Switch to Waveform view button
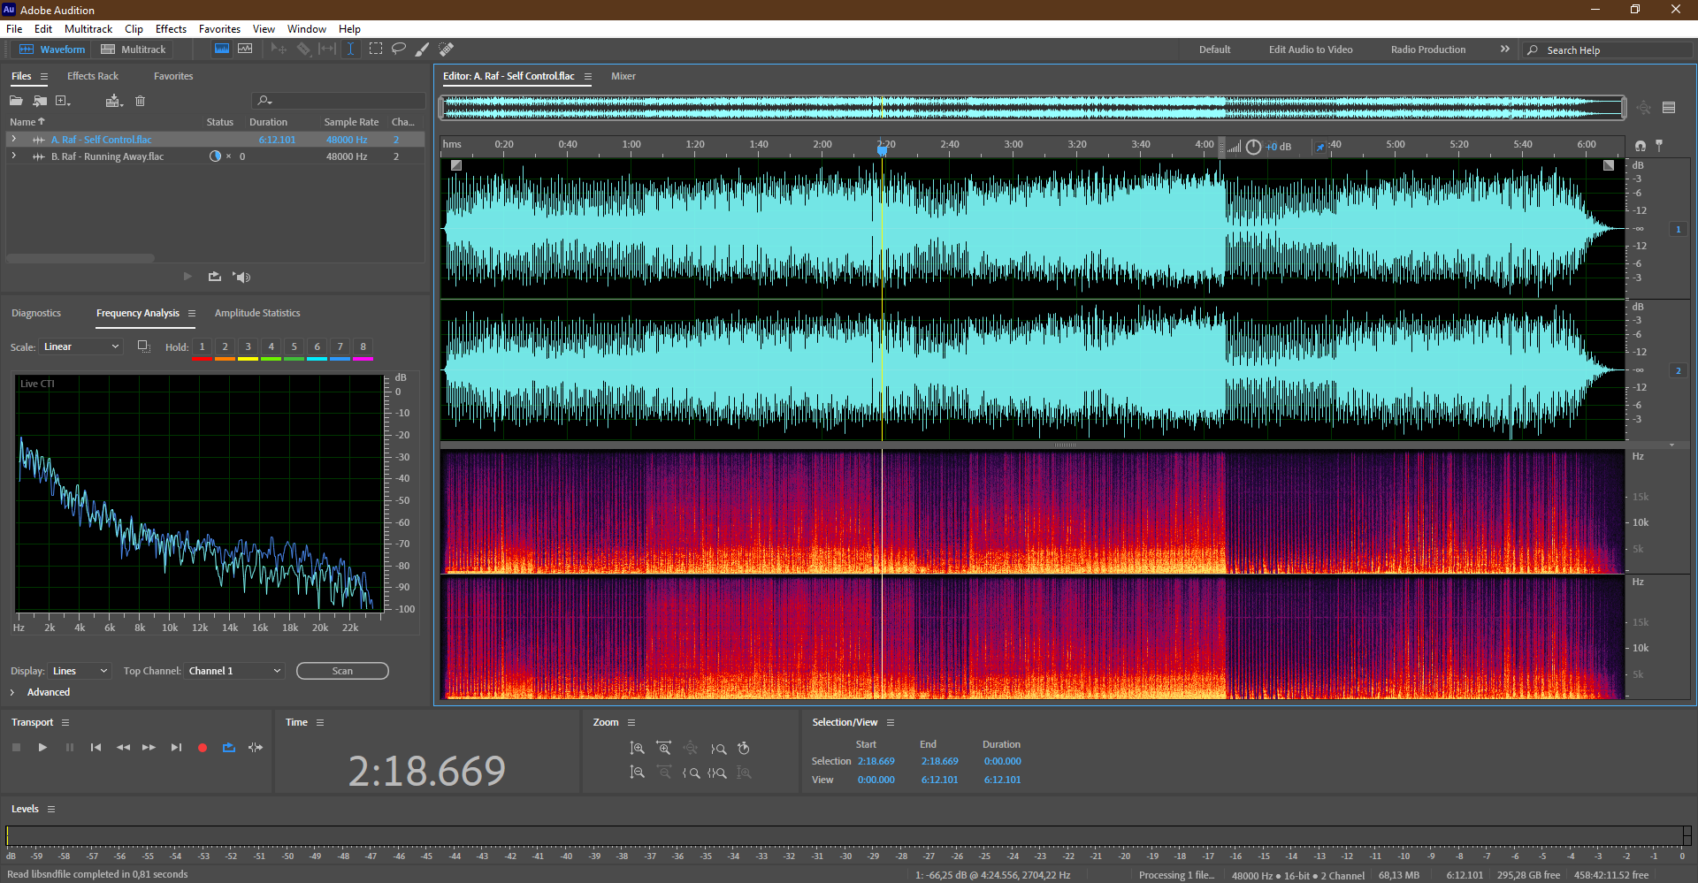The image size is (1698, 883). (x=52, y=49)
